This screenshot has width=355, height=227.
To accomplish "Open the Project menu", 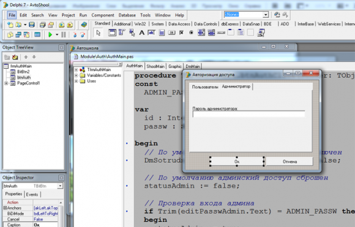I will (68, 15).
